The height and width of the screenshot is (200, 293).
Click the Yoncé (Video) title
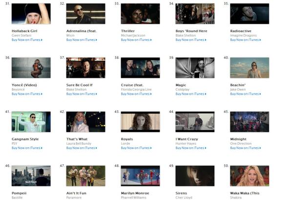[24, 85]
